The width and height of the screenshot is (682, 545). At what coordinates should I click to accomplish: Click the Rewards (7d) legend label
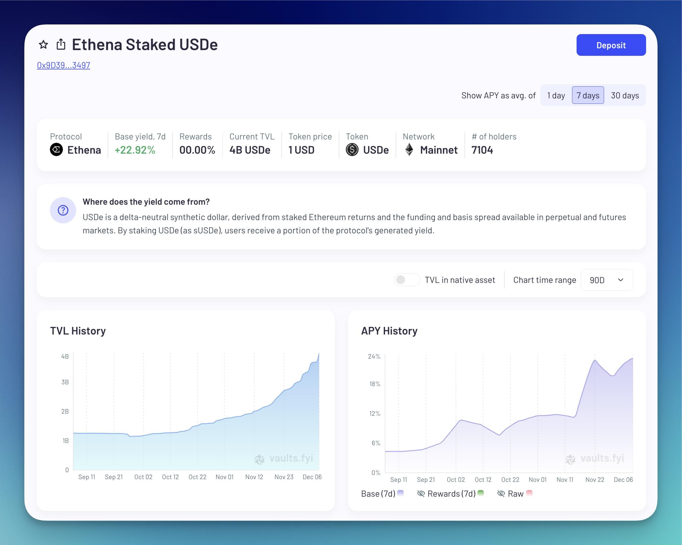(451, 493)
